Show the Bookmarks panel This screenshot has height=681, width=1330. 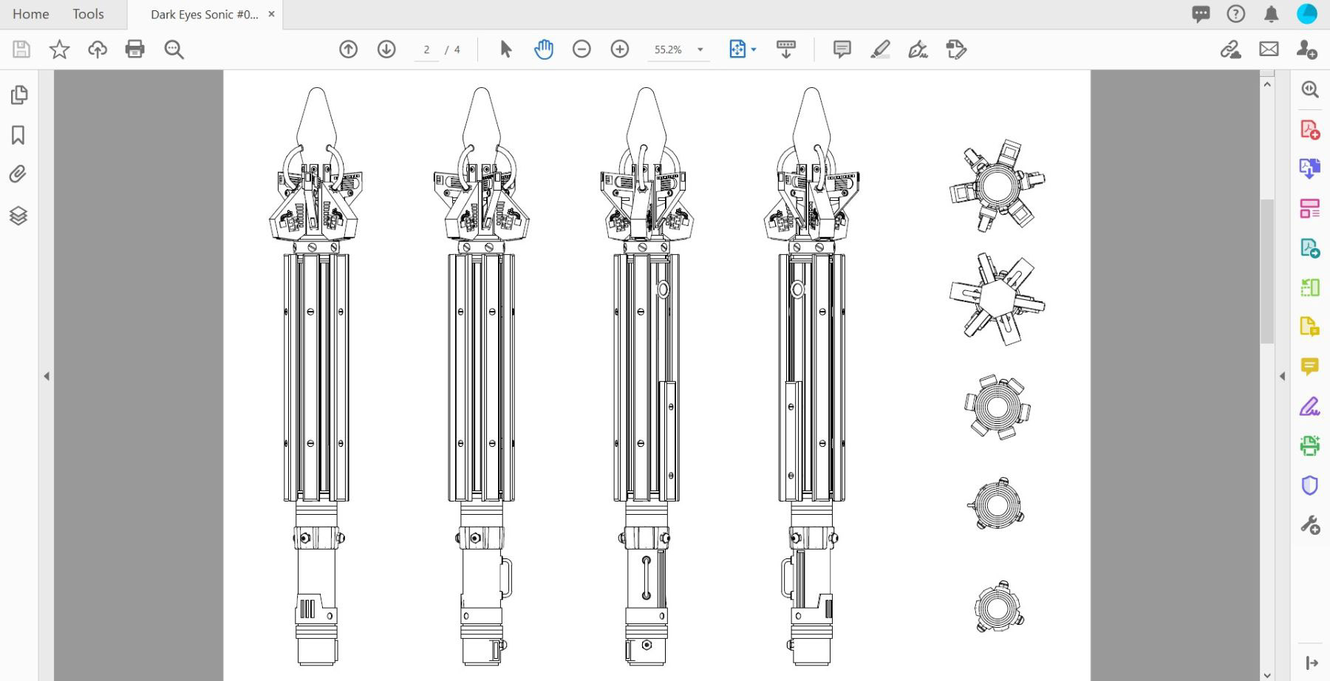click(x=18, y=135)
